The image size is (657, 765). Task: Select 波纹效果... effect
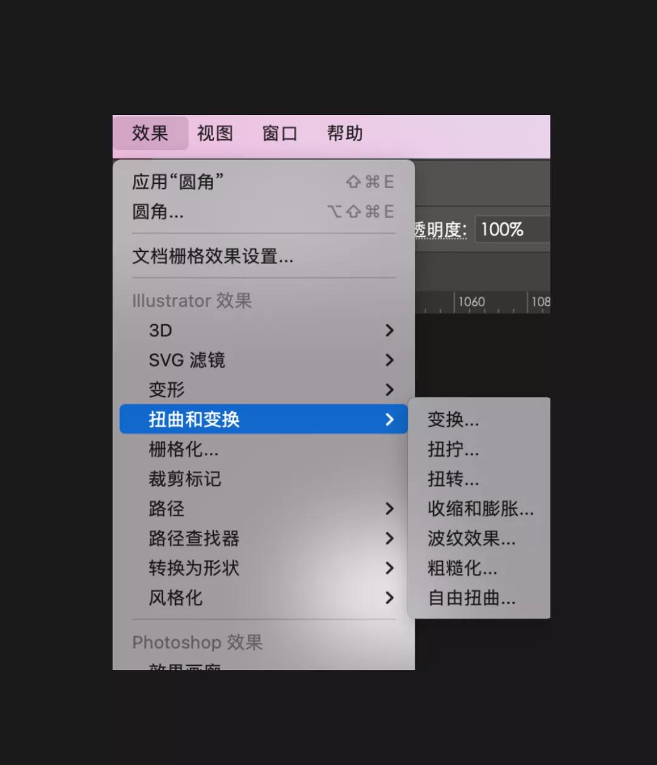pyautogui.click(x=480, y=539)
